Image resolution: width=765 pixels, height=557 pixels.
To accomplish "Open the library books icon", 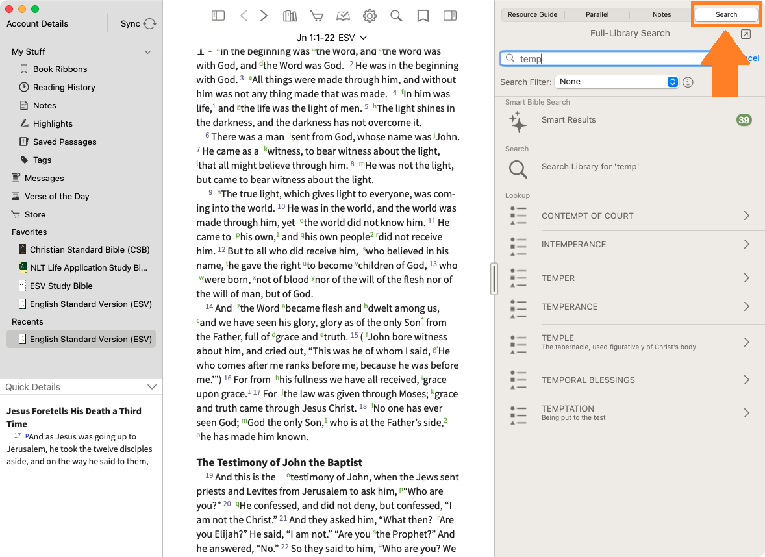I will [290, 16].
